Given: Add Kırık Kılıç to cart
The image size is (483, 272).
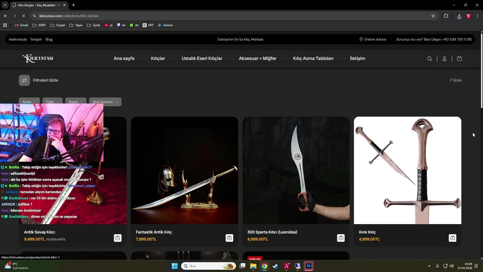Looking at the screenshot, I should pos(452,238).
